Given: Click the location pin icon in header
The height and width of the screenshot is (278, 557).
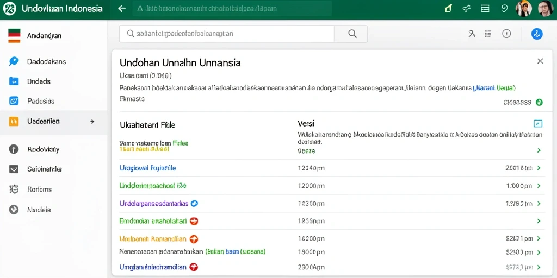Looking at the screenshot, I should [504, 9].
